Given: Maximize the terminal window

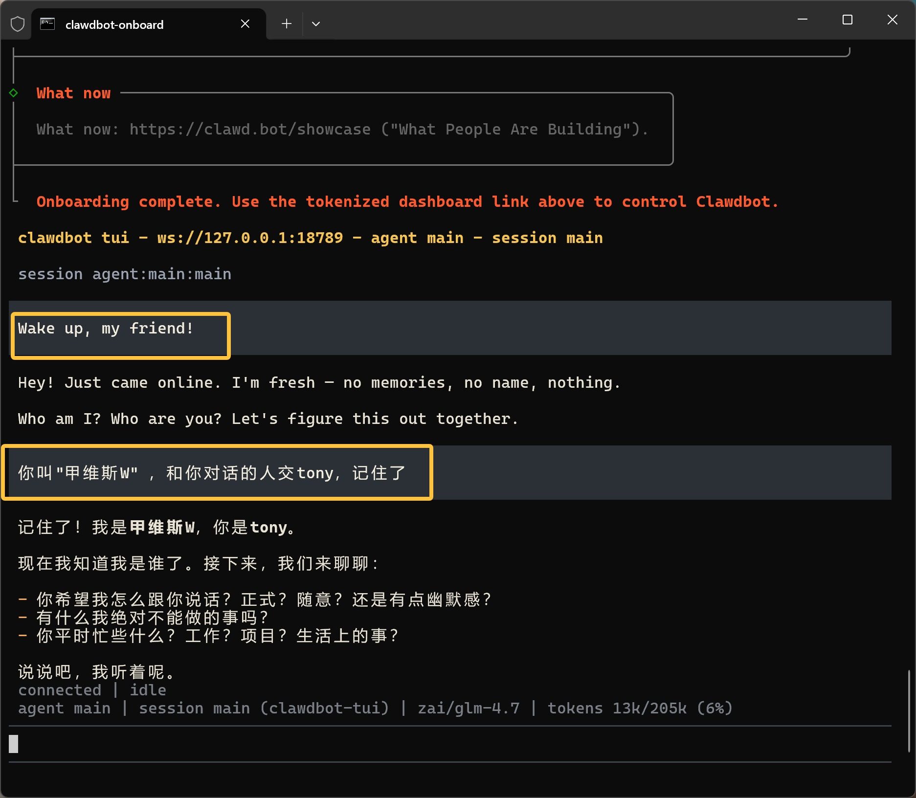Looking at the screenshot, I should pos(848,20).
